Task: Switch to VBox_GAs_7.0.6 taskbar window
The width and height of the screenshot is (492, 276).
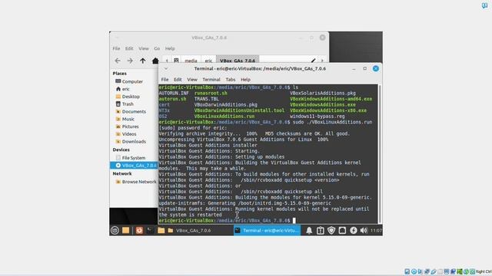Action: pos(189,230)
